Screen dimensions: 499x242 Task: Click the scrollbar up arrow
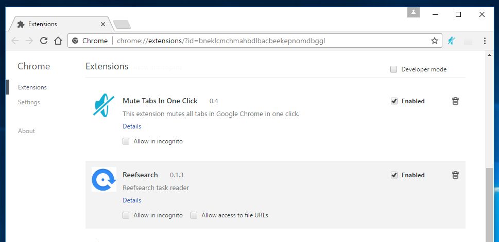[489, 55]
